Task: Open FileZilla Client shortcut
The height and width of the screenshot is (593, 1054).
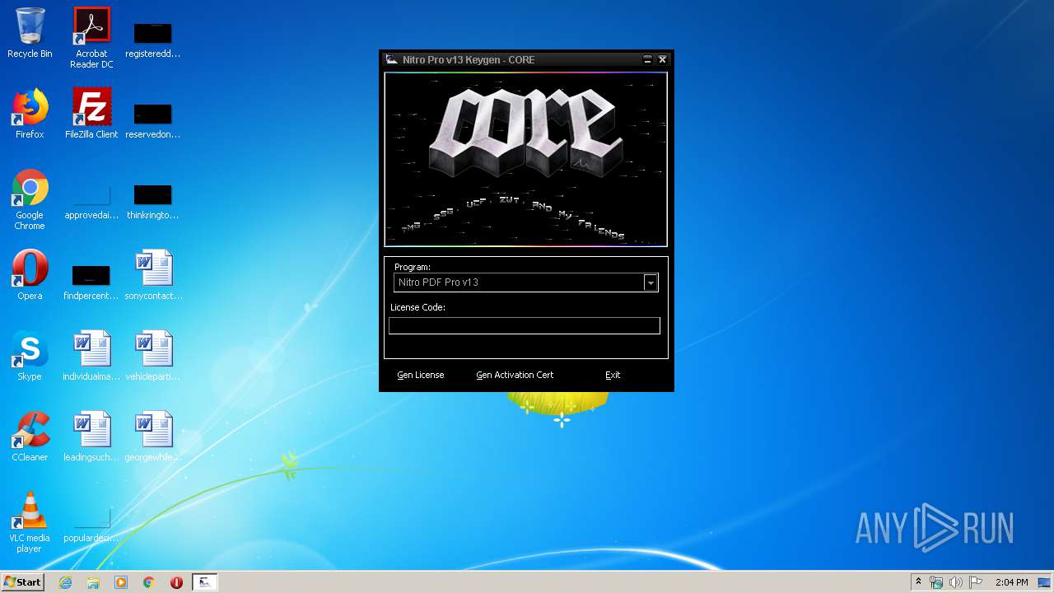Action: pos(91,114)
